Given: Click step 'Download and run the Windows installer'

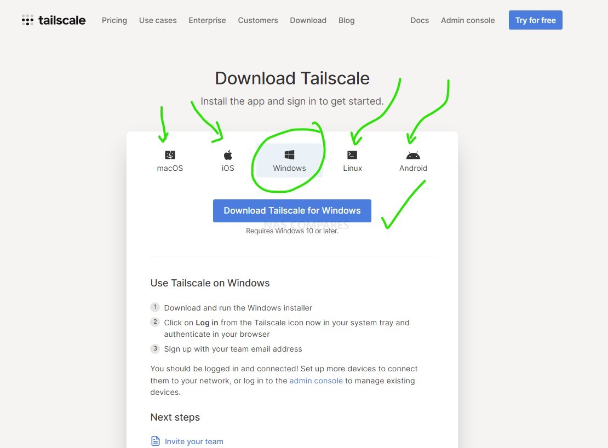Looking at the screenshot, I should (x=238, y=308).
